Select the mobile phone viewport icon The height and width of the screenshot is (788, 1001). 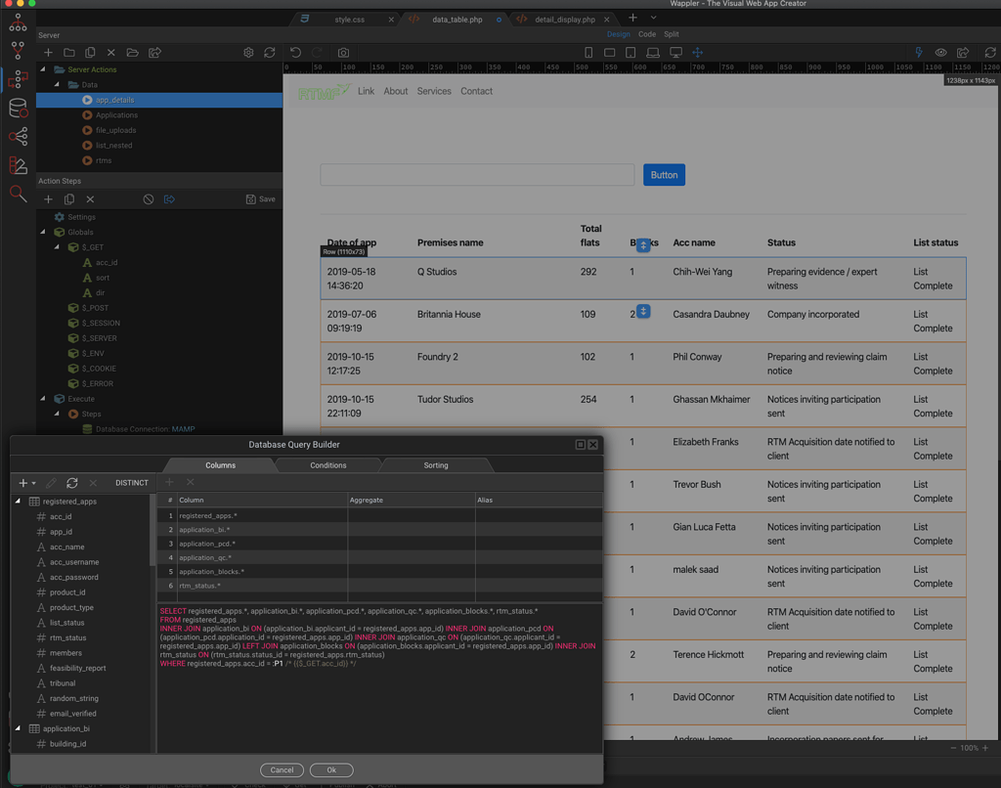pos(588,53)
